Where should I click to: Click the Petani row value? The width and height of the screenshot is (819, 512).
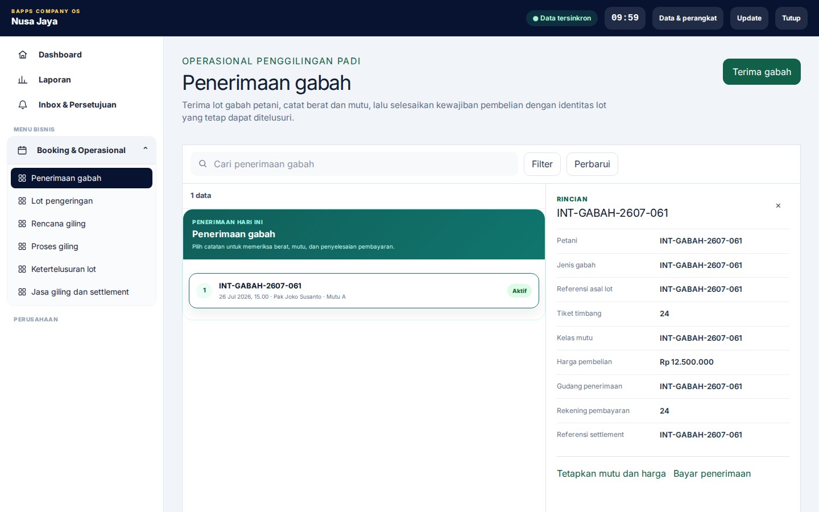pos(701,241)
